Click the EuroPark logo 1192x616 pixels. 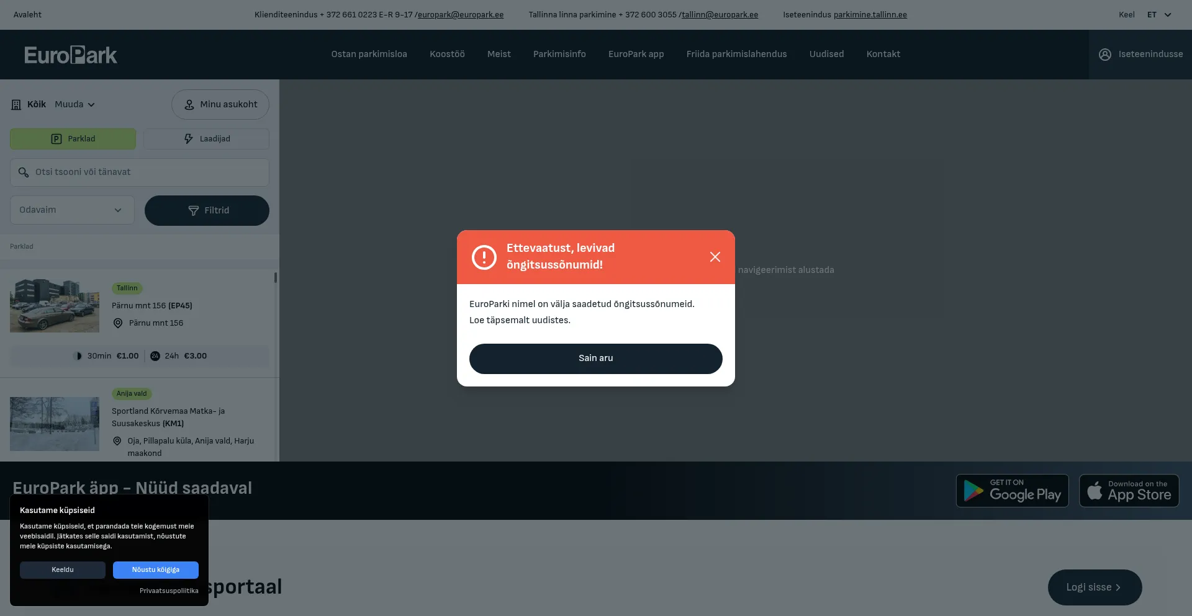[x=71, y=55]
